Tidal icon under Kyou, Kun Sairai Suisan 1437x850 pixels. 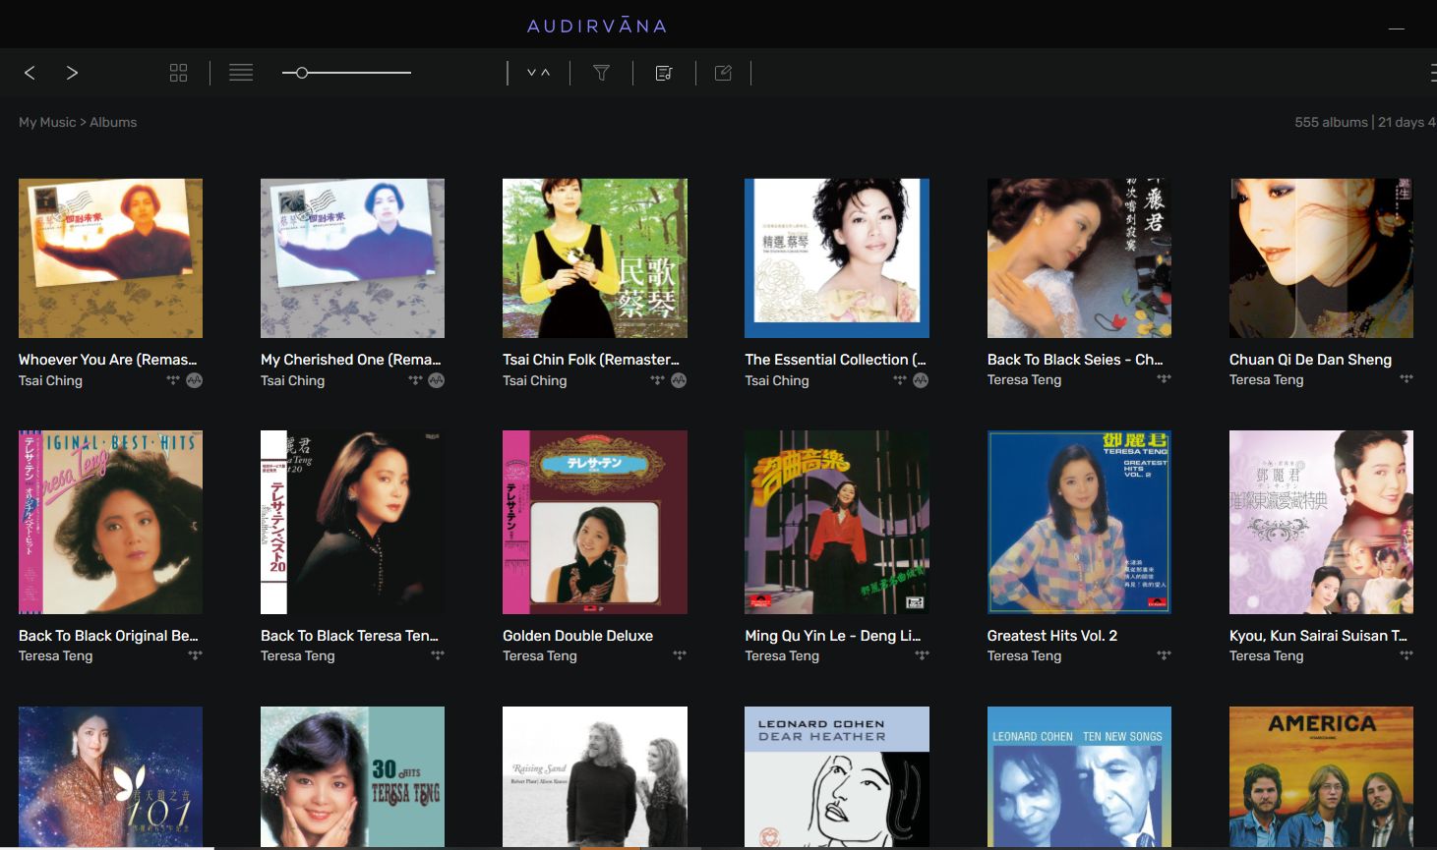pyautogui.click(x=1407, y=655)
